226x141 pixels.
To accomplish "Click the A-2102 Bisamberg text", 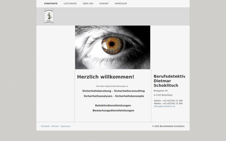I will coord(163,95).
